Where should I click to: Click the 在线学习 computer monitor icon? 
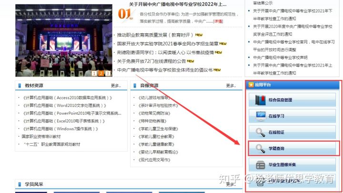(x=261, y=116)
